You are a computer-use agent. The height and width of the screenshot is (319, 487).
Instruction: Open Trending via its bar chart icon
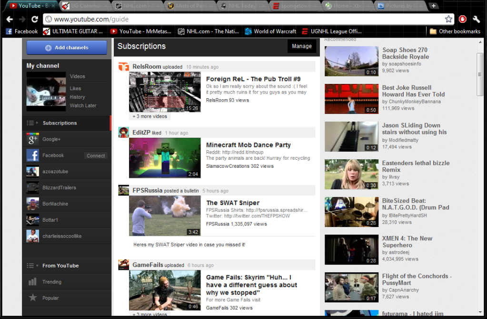32,282
